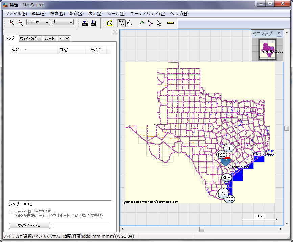Switch to the トラック tab
293x242 pixels.
[x=64, y=38]
